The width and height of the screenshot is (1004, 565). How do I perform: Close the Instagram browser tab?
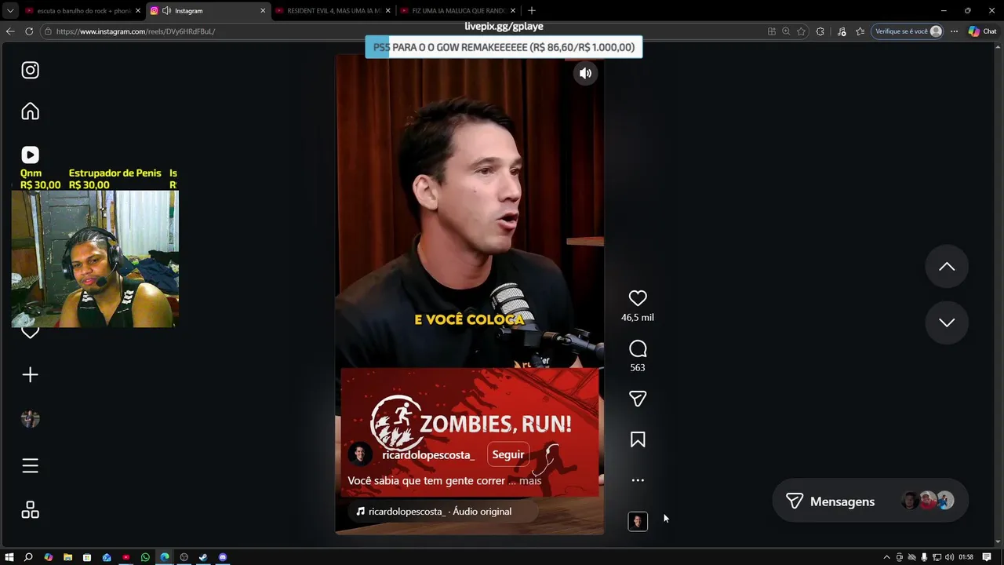point(263,11)
